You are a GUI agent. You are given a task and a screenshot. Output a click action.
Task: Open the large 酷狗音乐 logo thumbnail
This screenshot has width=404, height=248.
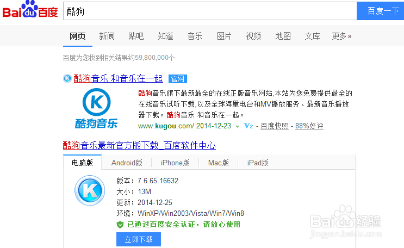pyautogui.click(x=96, y=108)
